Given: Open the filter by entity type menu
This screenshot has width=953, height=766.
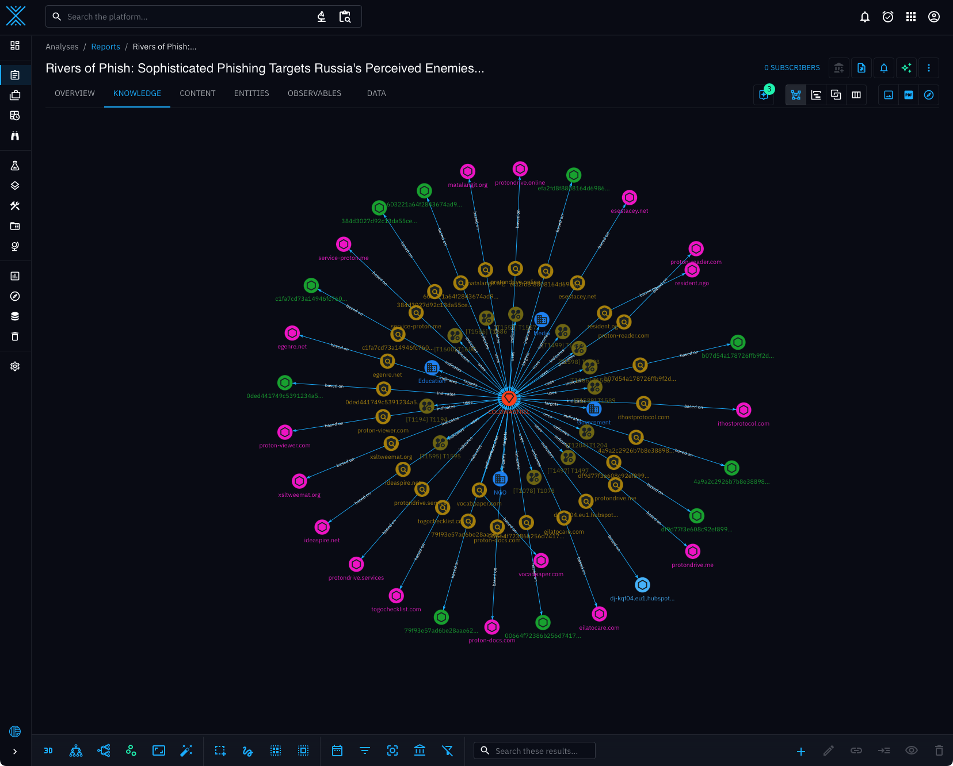Looking at the screenshot, I should (x=365, y=750).
